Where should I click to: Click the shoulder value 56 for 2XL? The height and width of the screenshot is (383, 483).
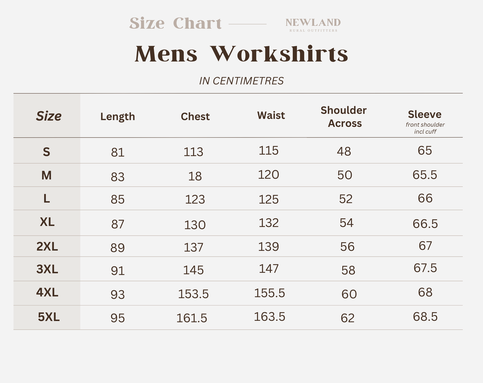[x=347, y=247]
